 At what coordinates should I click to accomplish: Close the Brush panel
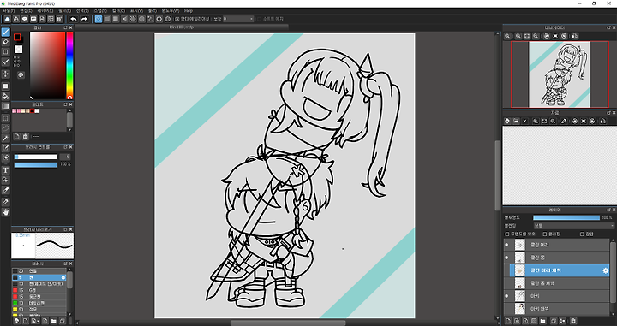pos(71,264)
